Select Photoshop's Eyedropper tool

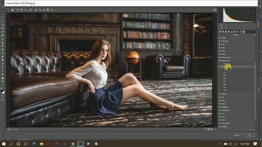(2, 32)
